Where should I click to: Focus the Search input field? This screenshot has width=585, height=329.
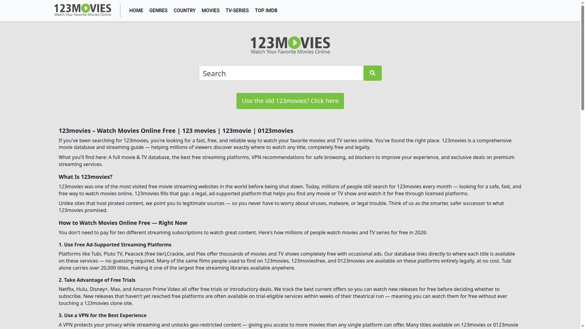(x=281, y=73)
